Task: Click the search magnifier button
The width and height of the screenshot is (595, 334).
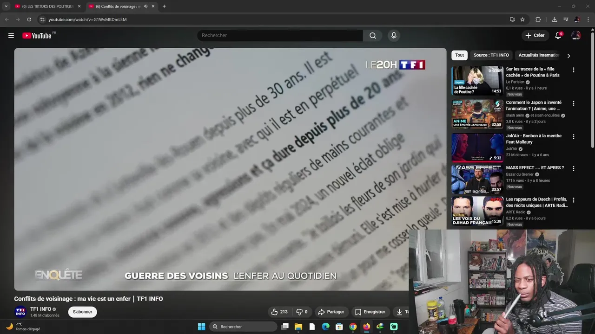Action: tap(373, 36)
